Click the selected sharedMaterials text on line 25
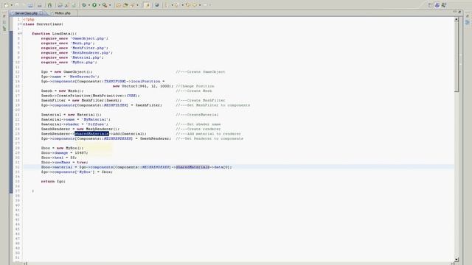 click(91, 134)
